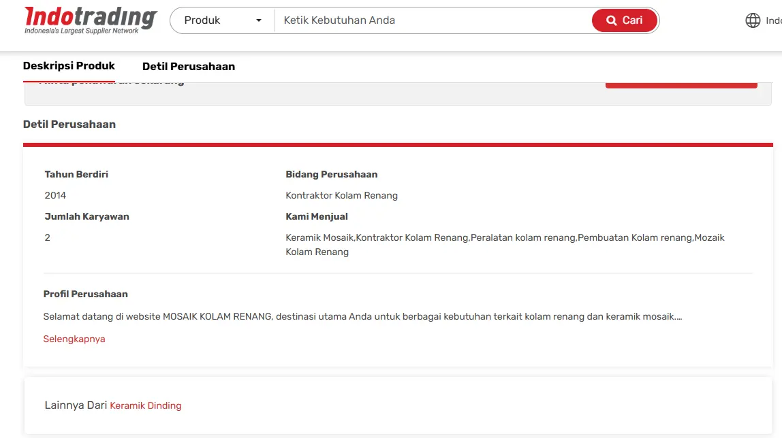
Task: Expand company profile via Selengkapnya
Action: [74, 339]
